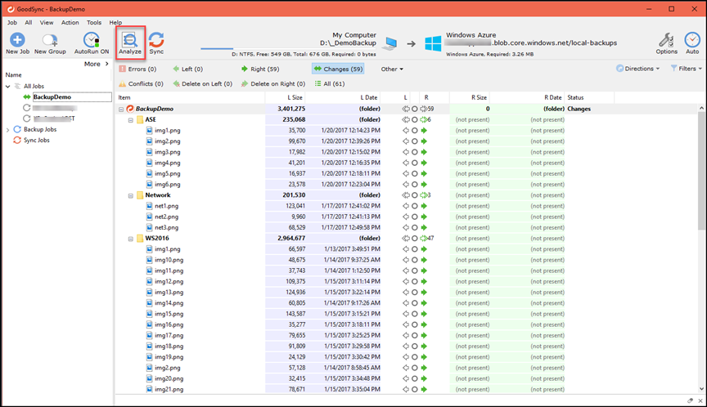Select do-nothing circle for img12.png
Screen dimensions: 707x407
415,281
